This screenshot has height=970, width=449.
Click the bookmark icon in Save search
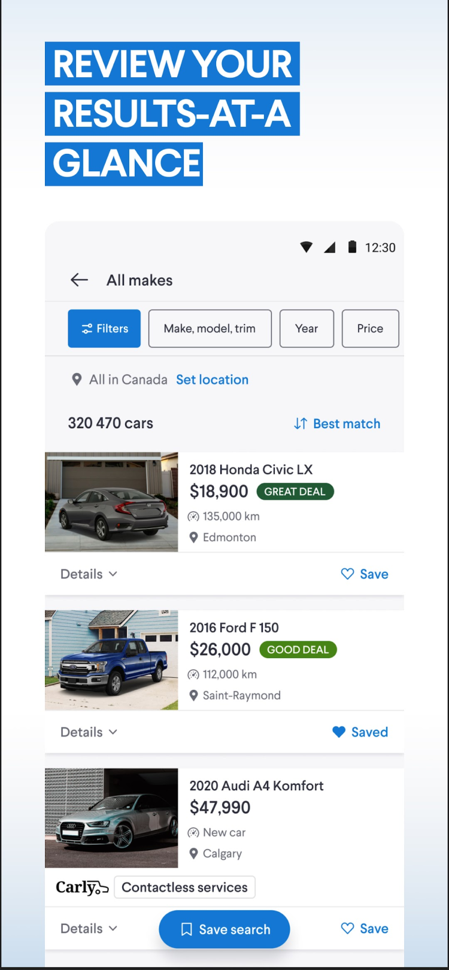tap(187, 929)
